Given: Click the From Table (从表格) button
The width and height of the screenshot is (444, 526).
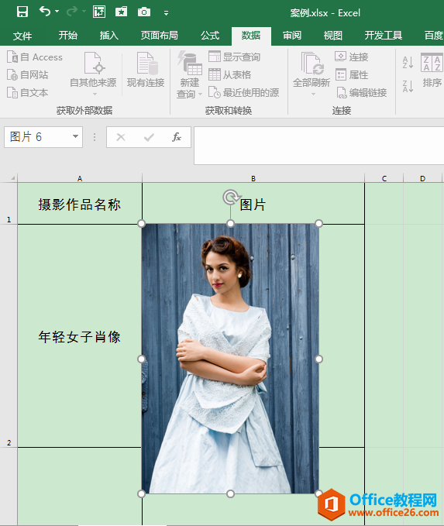Looking at the screenshot, I should tap(229, 74).
